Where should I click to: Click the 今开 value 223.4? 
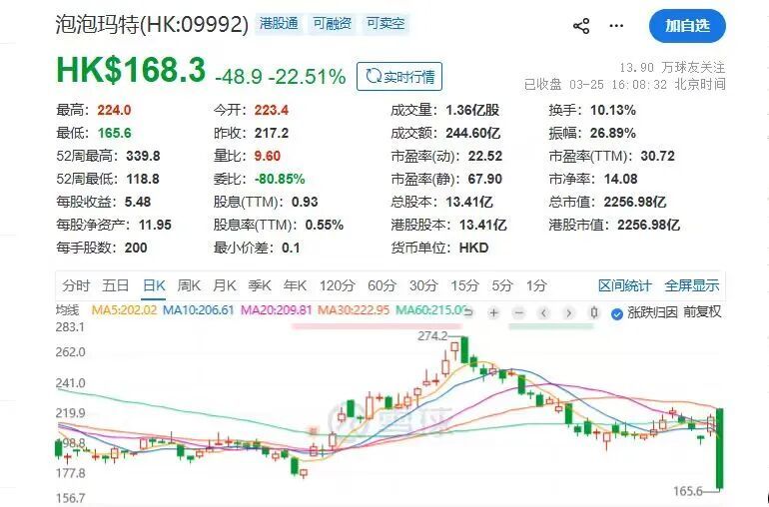tap(272, 110)
